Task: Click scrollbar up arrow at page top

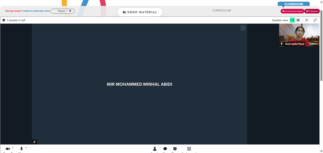Action: point(321,2)
